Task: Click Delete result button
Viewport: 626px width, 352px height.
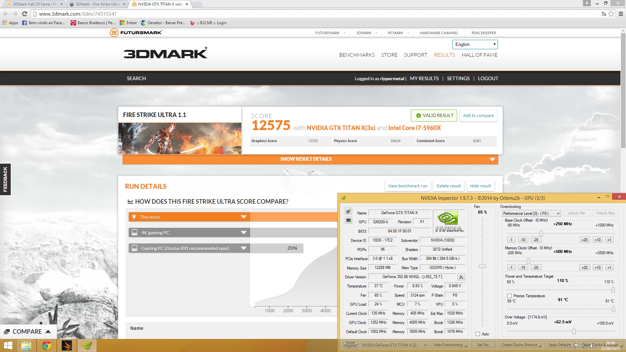Action: 449,186
